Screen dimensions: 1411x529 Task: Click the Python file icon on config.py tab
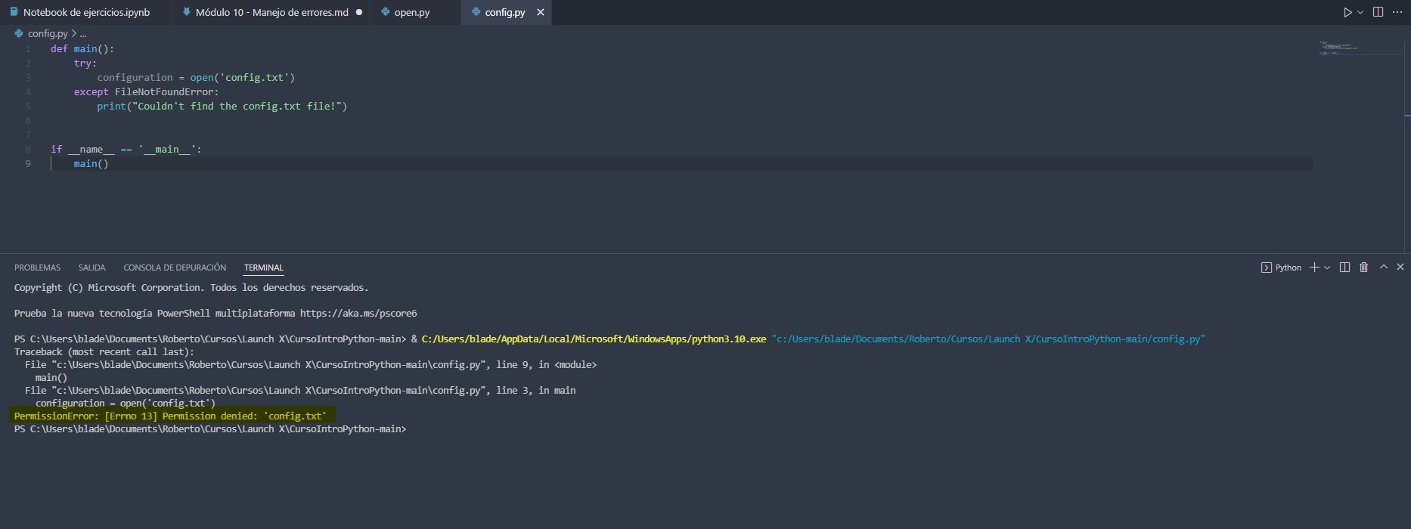tap(476, 12)
